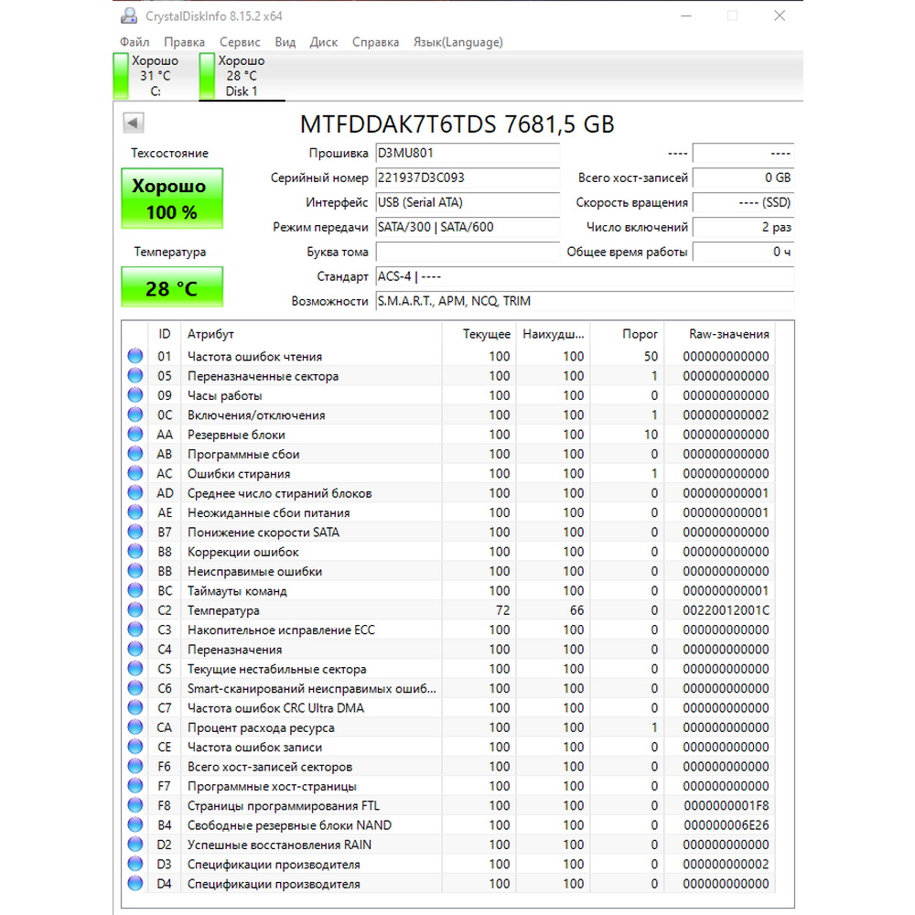Go to previous disk with back arrow
Viewport: 915px width, 915px height.
[134, 124]
